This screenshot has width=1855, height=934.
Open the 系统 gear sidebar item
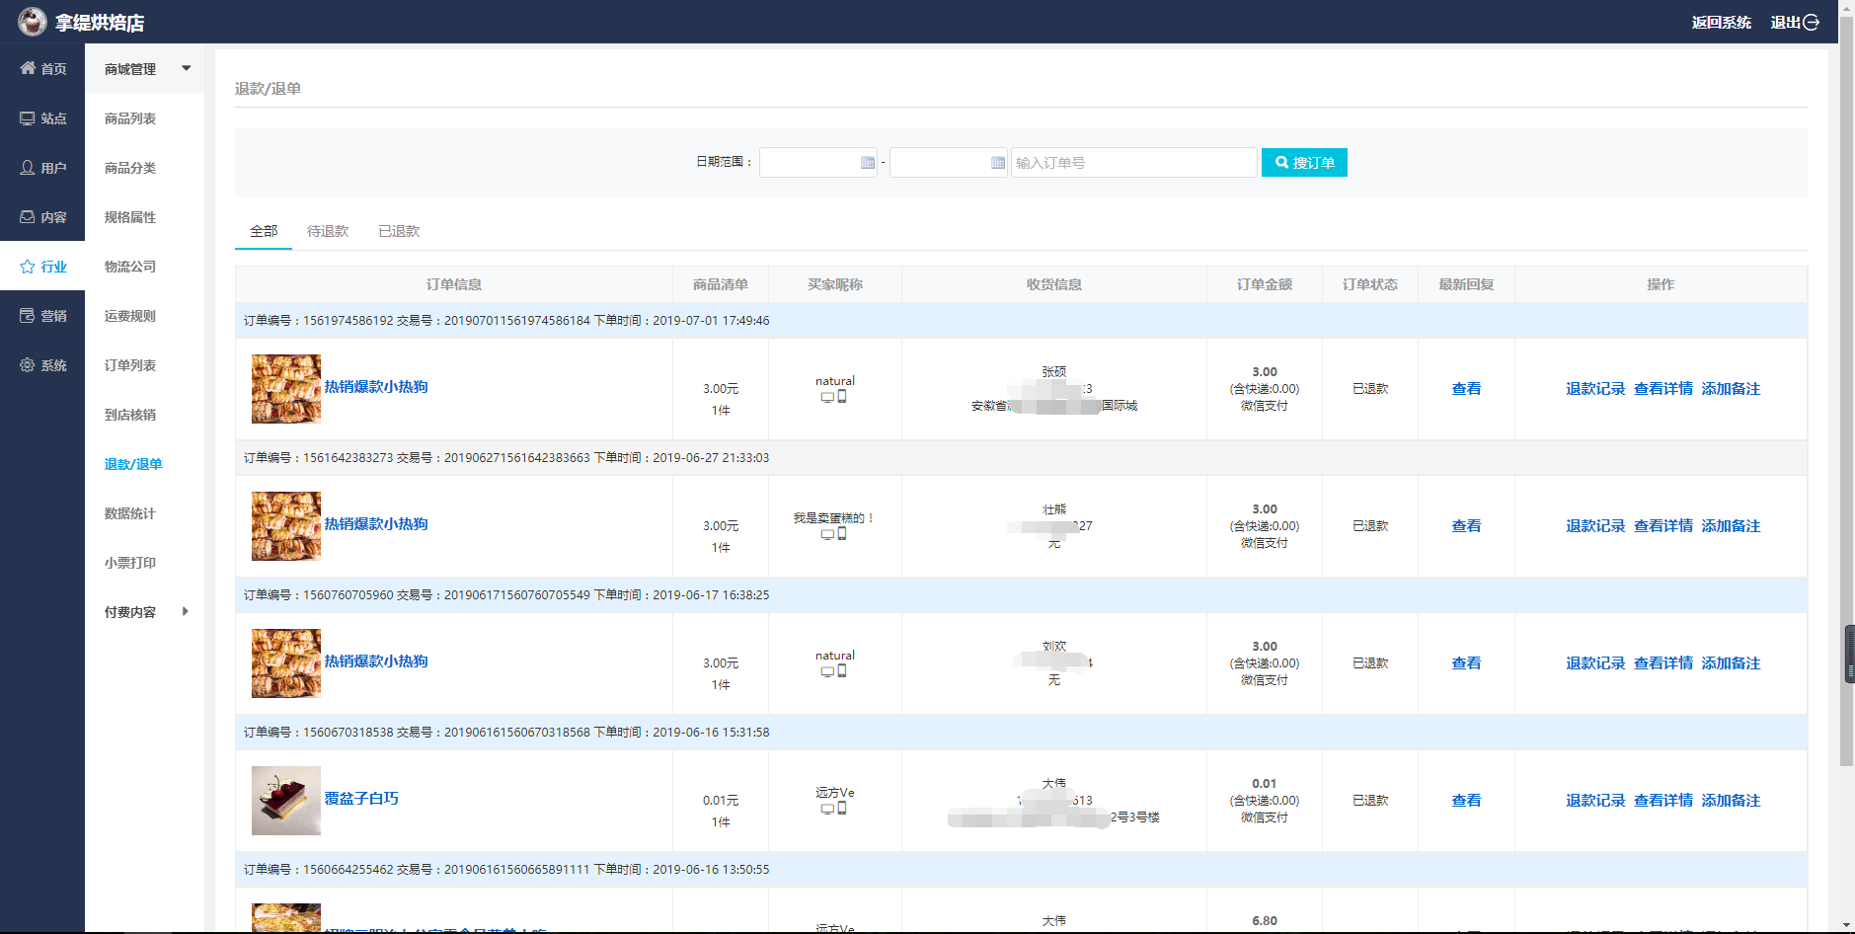[x=42, y=364]
